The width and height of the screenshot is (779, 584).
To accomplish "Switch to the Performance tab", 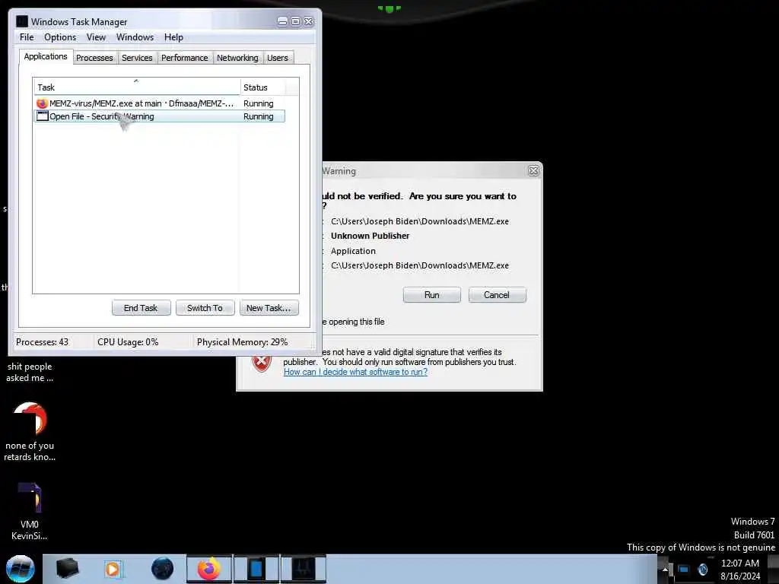I will pos(185,58).
